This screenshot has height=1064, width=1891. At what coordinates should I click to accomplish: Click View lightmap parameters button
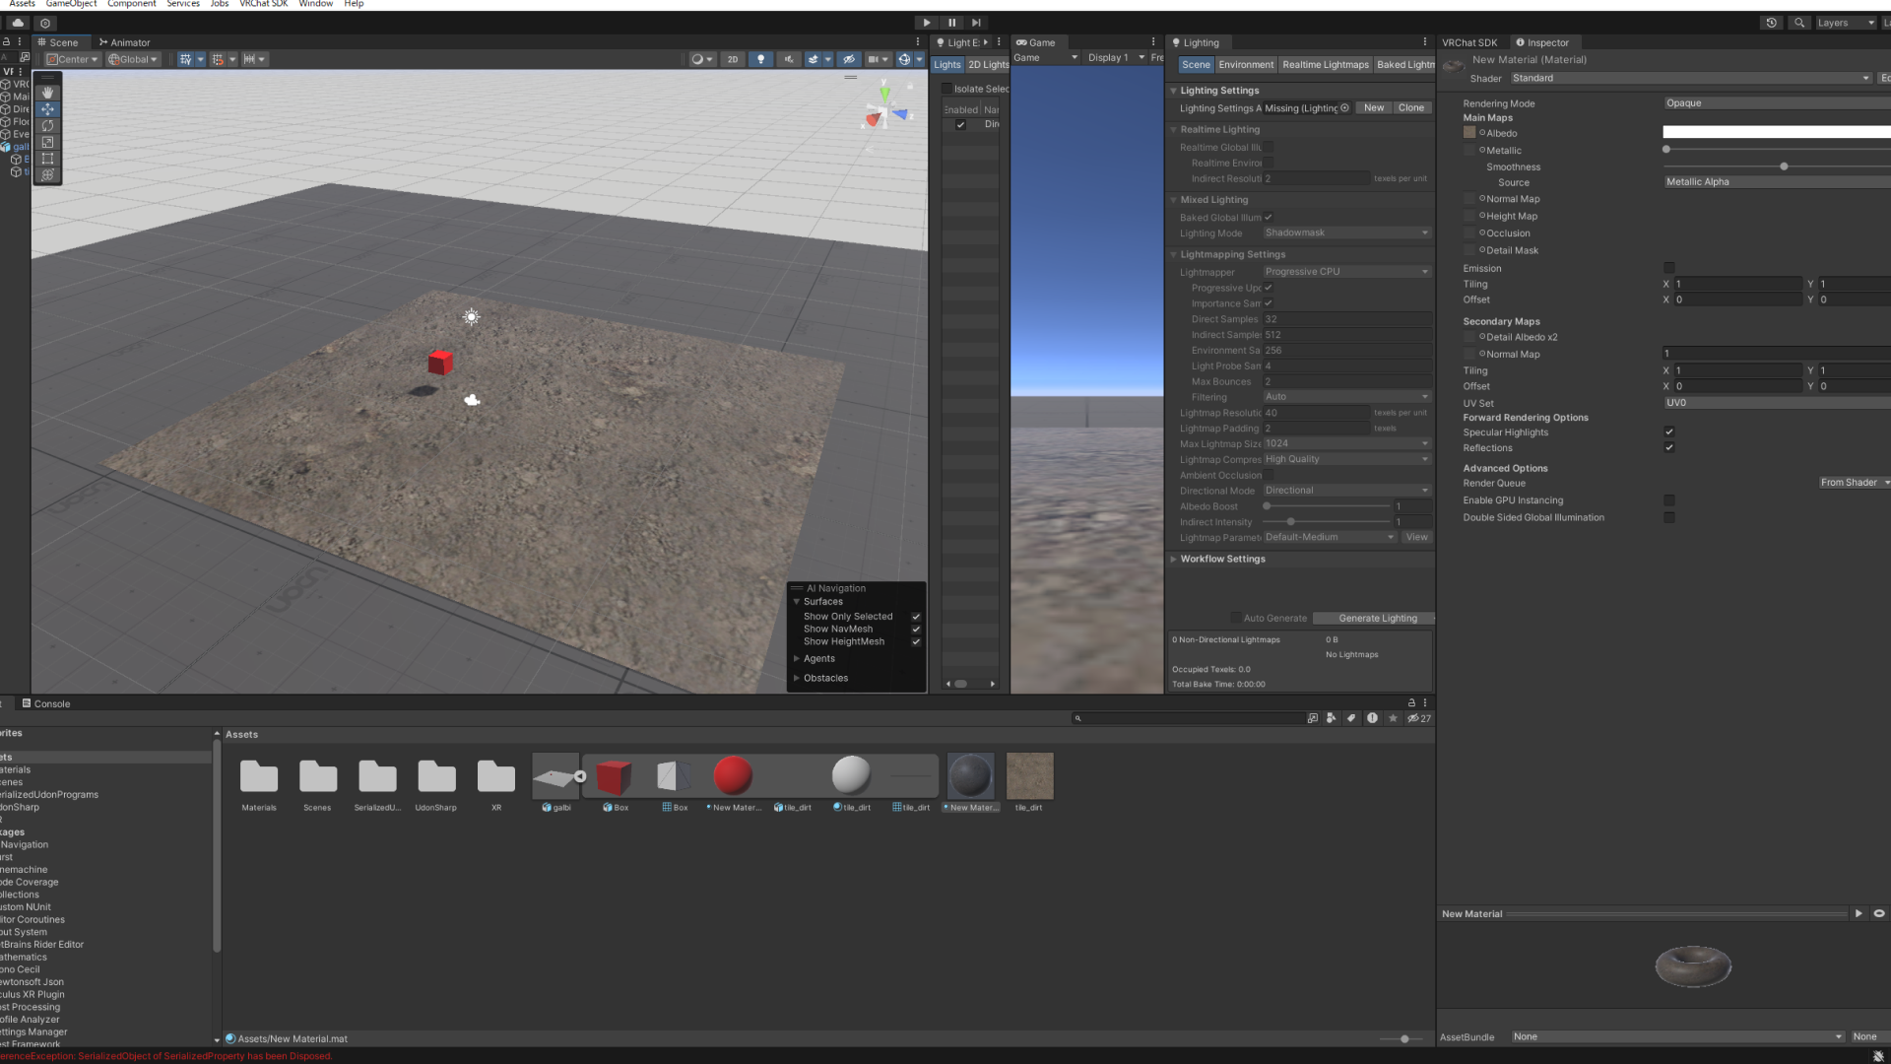pyautogui.click(x=1416, y=537)
